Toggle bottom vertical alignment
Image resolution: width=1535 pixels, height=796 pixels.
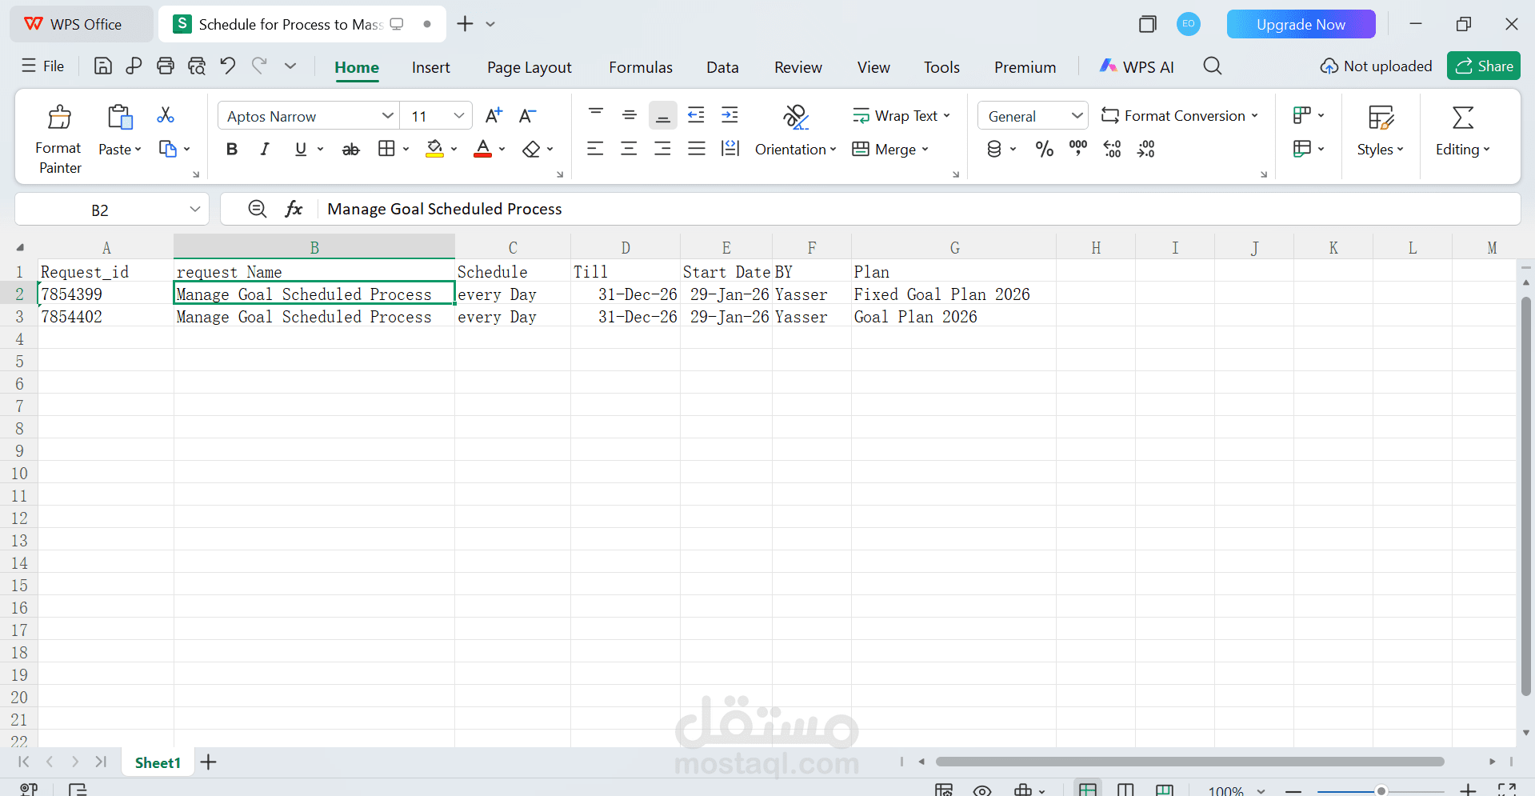(x=663, y=115)
